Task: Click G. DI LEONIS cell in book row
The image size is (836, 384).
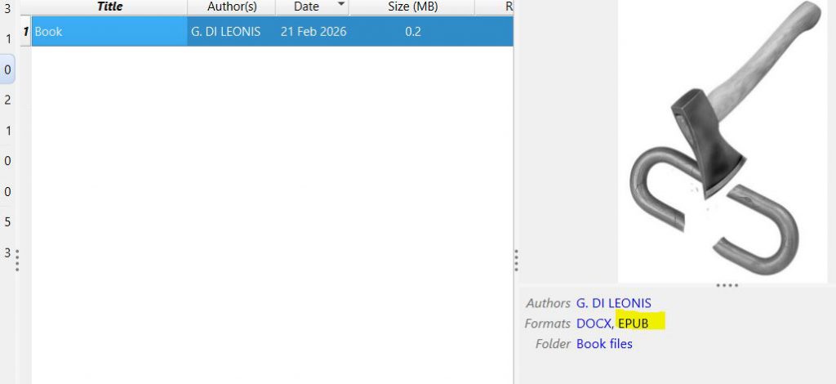Action: pos(225,32)
